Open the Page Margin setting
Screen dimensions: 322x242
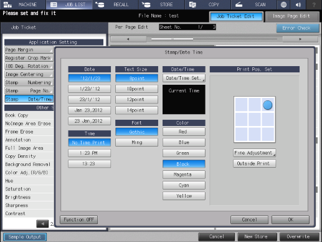[29, 50]
